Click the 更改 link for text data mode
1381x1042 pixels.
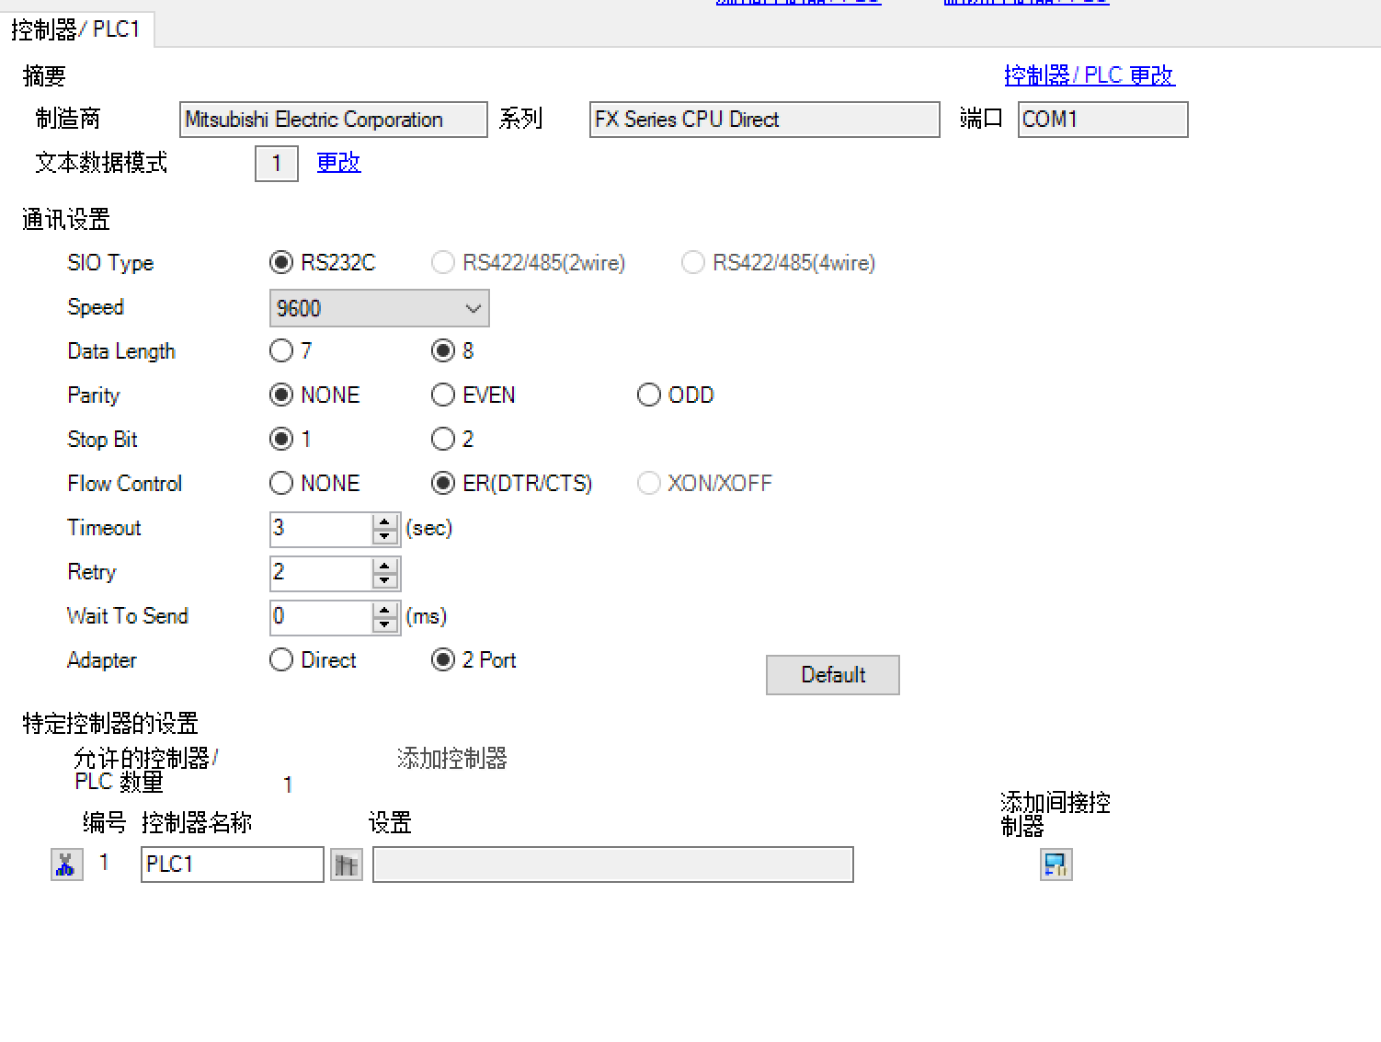tap(338, 163)
